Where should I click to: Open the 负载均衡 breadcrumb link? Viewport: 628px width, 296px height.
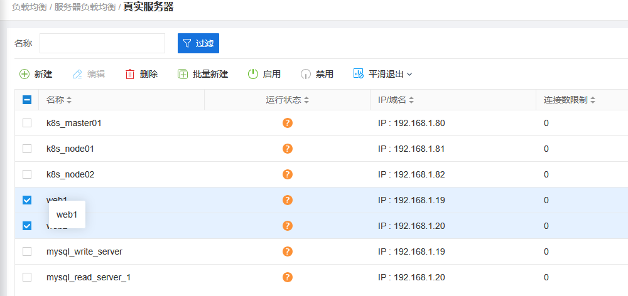point(29,8)
